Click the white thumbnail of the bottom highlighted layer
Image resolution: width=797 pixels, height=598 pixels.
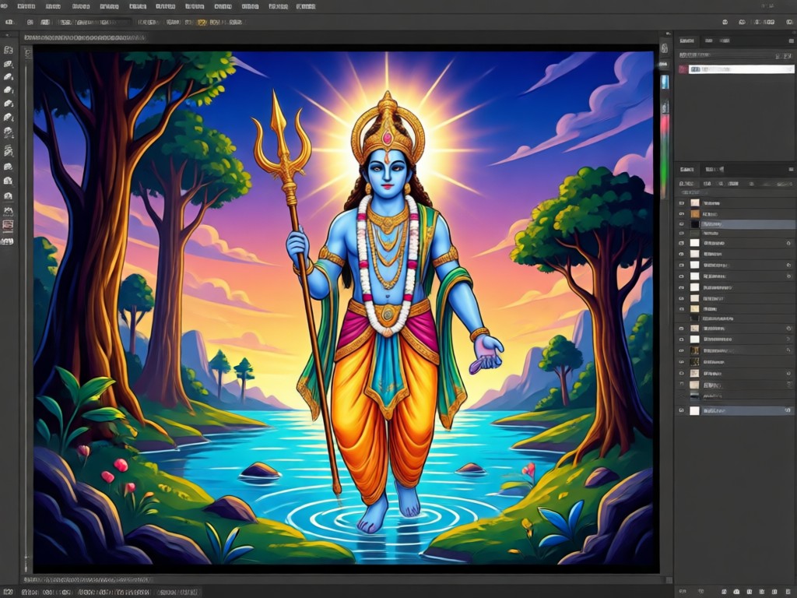point(694,410)
